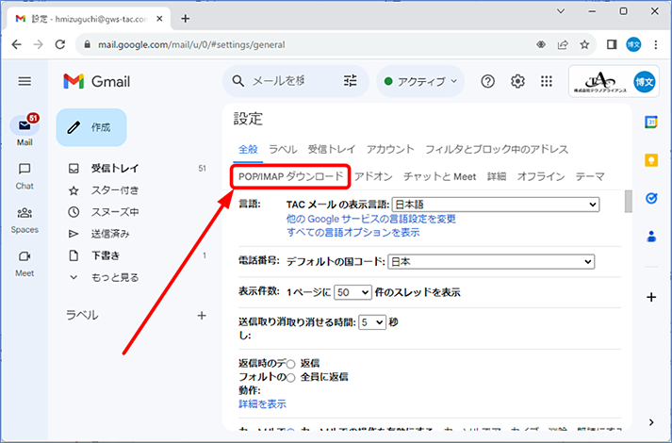Select the 受信トレイ settings tab

click(332, 149)
